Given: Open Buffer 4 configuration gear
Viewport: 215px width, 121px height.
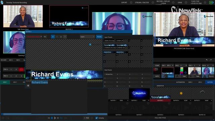Looking at the screenshot, I should coord(190,103).
